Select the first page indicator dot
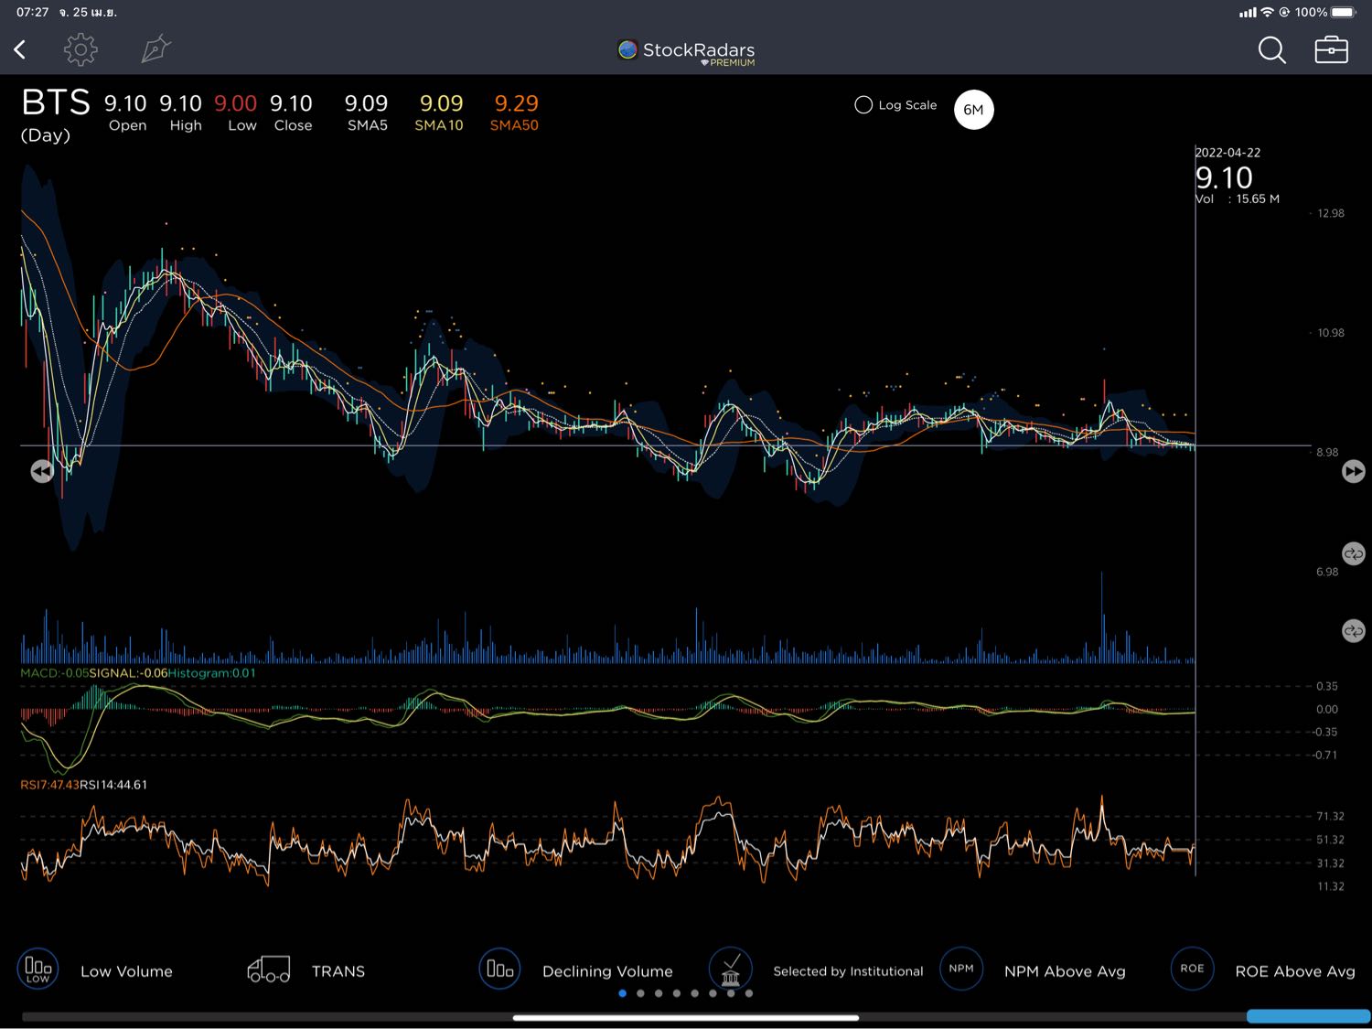Viewport: 1372px width, 1029px height. (623, 993)
